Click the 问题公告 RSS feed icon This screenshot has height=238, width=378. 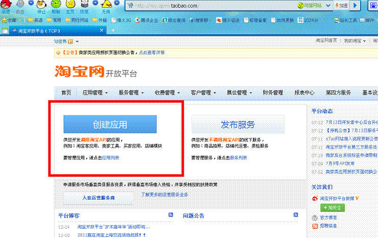296,215
